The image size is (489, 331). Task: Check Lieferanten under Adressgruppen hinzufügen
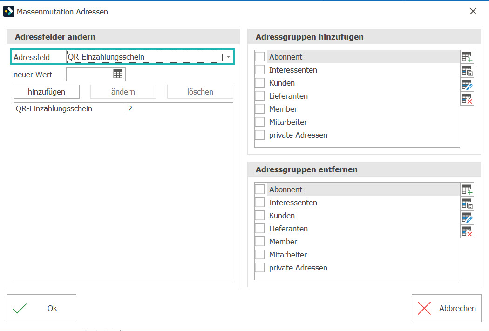(x=259, y=96)
